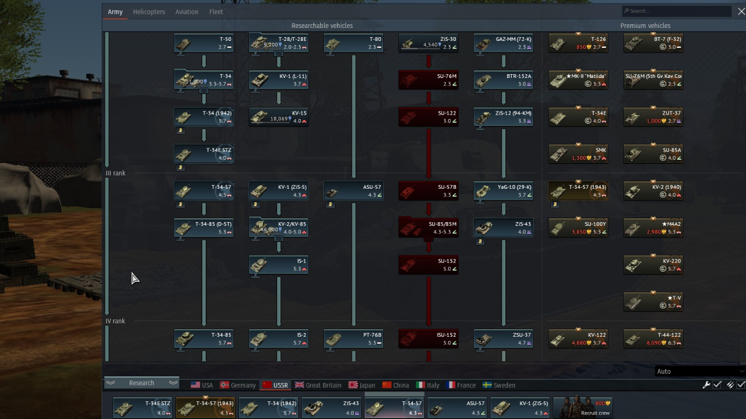Viewport: 746px width, 419px height.
Task: Switch to the Helicopters tab
Action: tap(149, 12)
